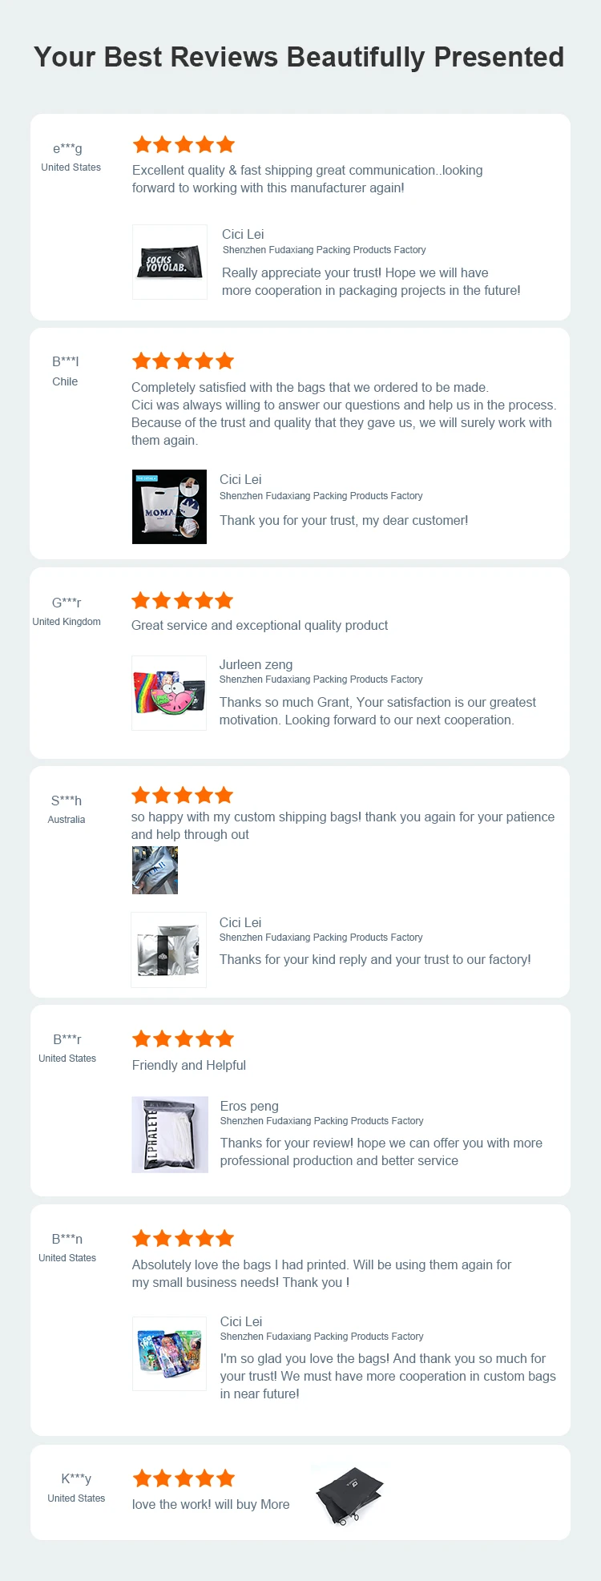Click the star rating on S***h's review
The height and width of the screenshot is (1581, 601).
[183, 795]
